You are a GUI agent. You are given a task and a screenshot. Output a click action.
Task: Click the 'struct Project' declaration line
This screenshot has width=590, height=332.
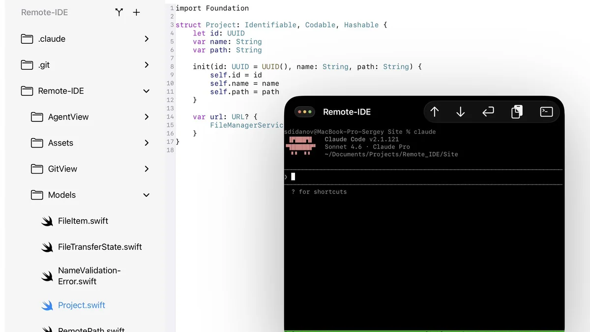pyautogui.click(x=281, y=25)
